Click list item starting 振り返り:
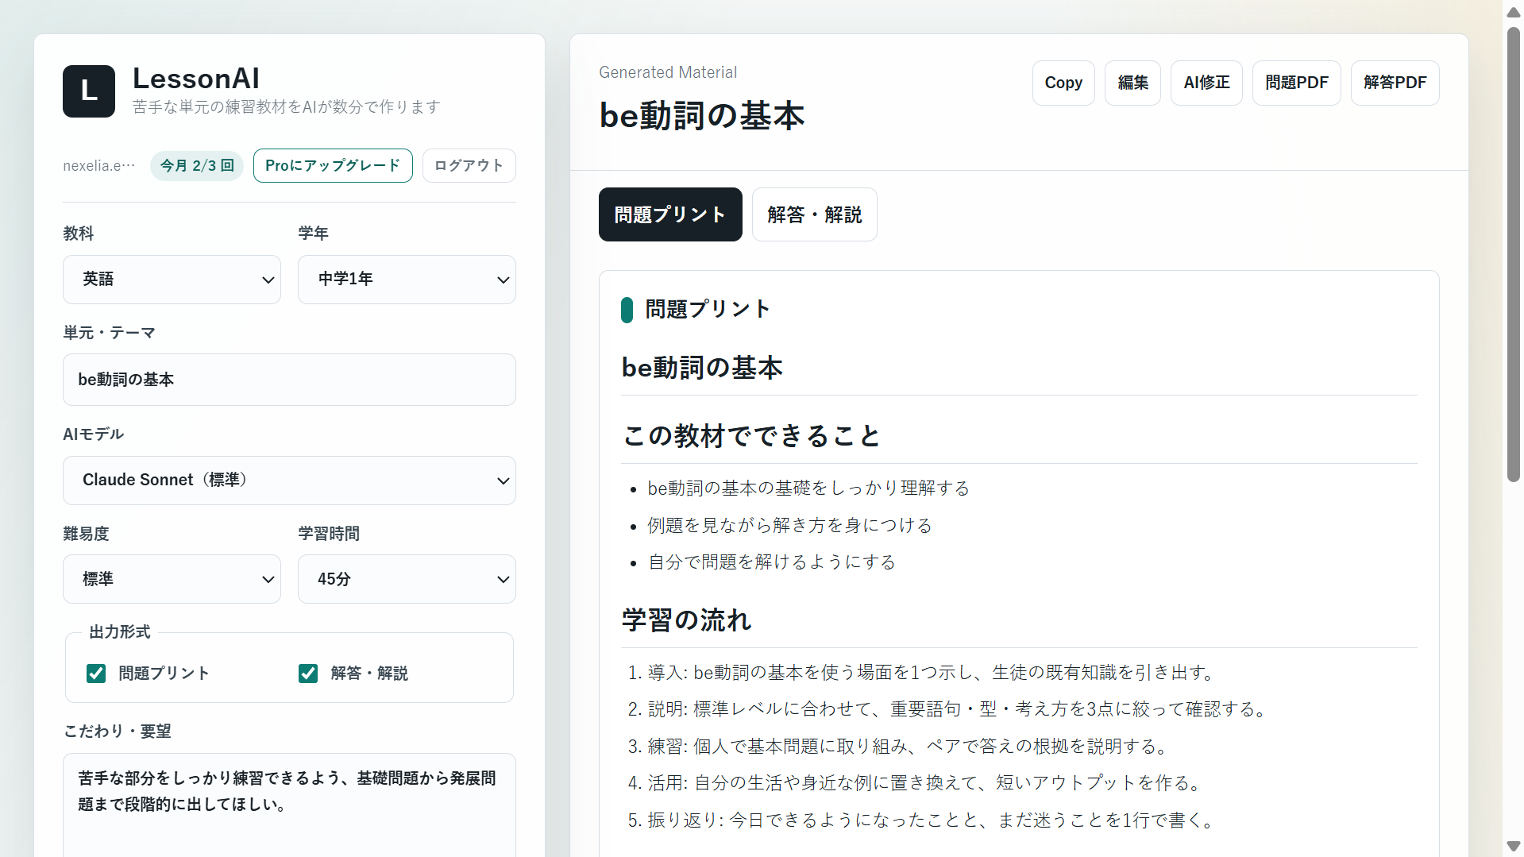Image resolution: width=1524 pixels, height=857 pixels. point(932,820)
